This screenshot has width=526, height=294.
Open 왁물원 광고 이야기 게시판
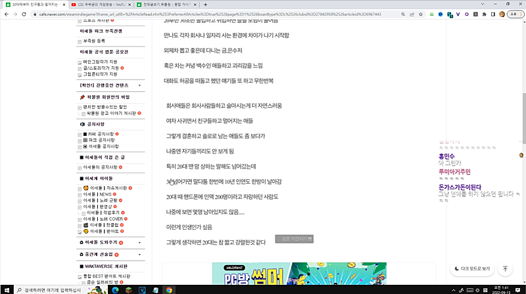coord(111,113)
